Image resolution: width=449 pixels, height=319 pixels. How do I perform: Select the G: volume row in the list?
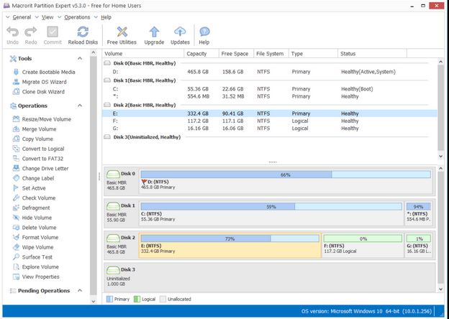269,129
